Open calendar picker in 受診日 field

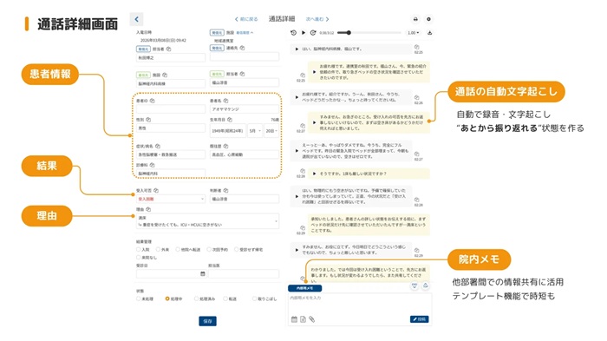202,274
